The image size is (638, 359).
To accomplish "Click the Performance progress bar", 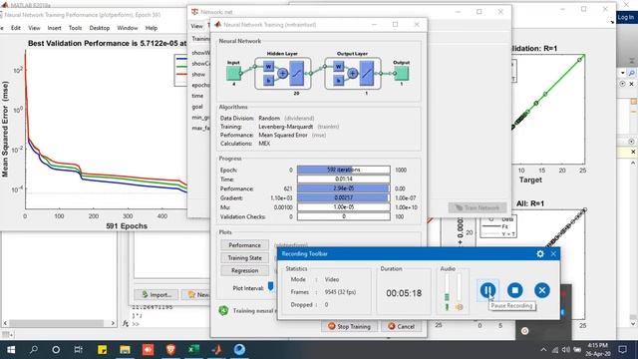I will click(343, 188).
